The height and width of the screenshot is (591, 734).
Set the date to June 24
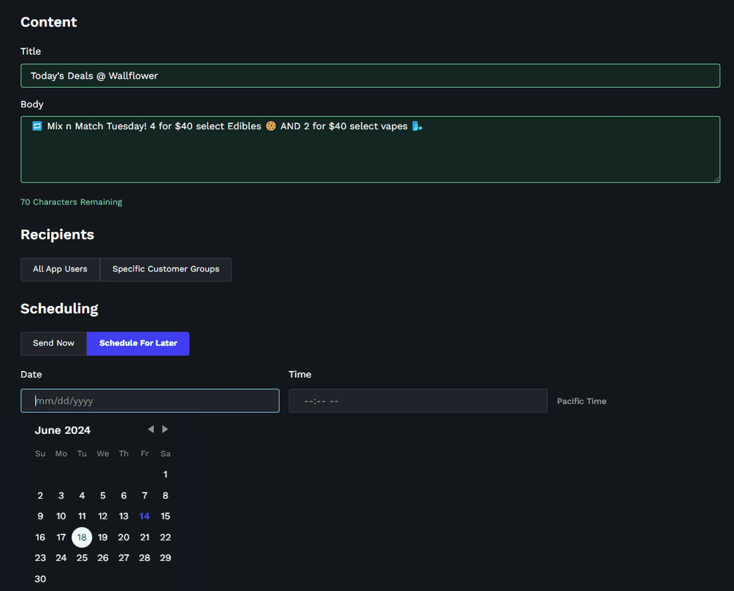pos(61,558)
